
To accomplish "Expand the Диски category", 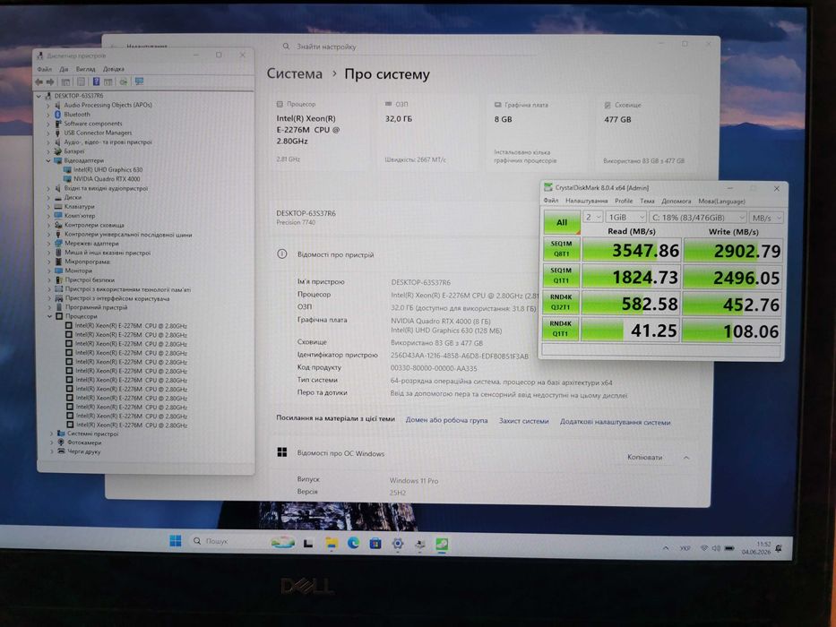I will 49,197.
